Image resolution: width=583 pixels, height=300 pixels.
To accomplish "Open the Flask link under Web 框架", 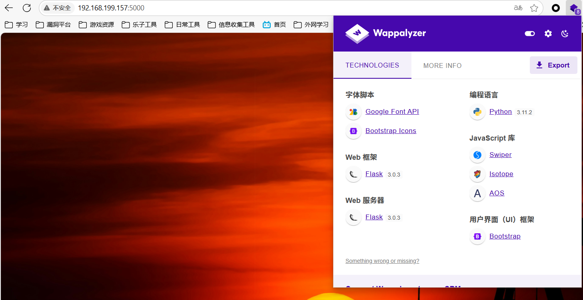I will coord(374,174).
